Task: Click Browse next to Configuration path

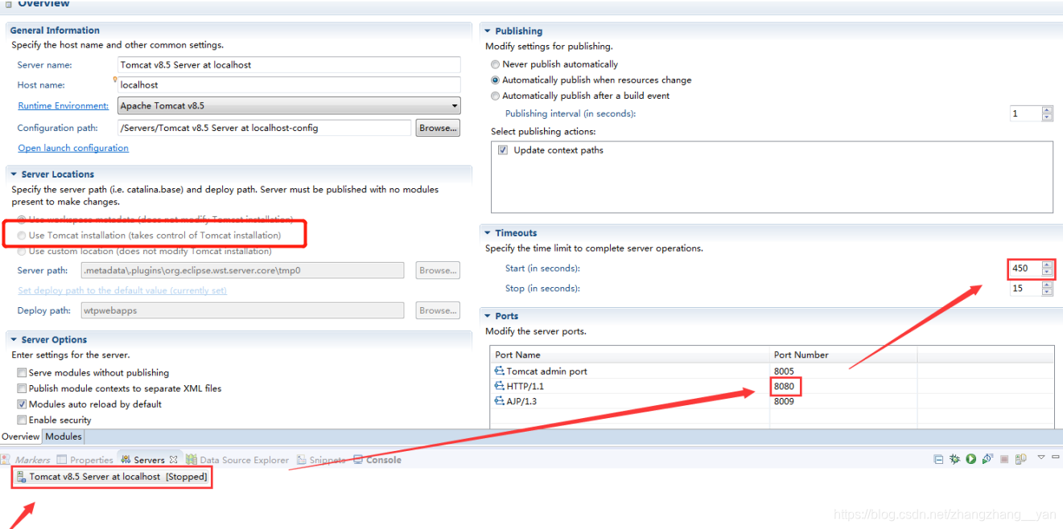Action: coord(438,128)
